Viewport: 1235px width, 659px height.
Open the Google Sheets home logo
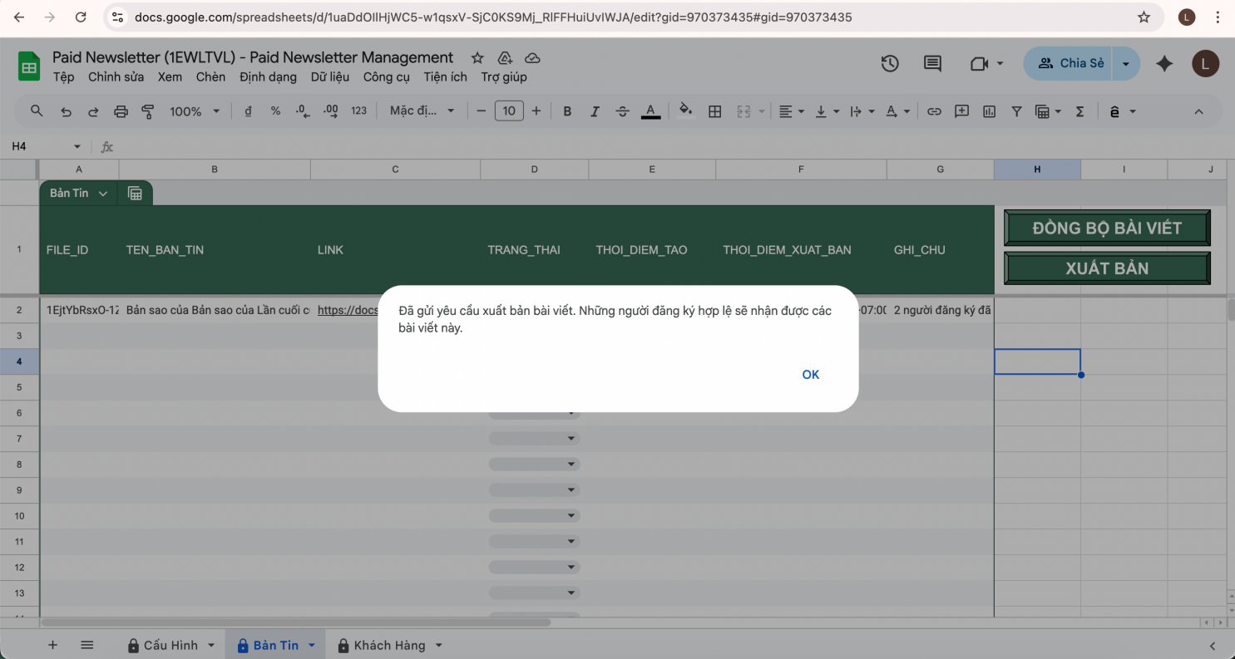point(29,66)
